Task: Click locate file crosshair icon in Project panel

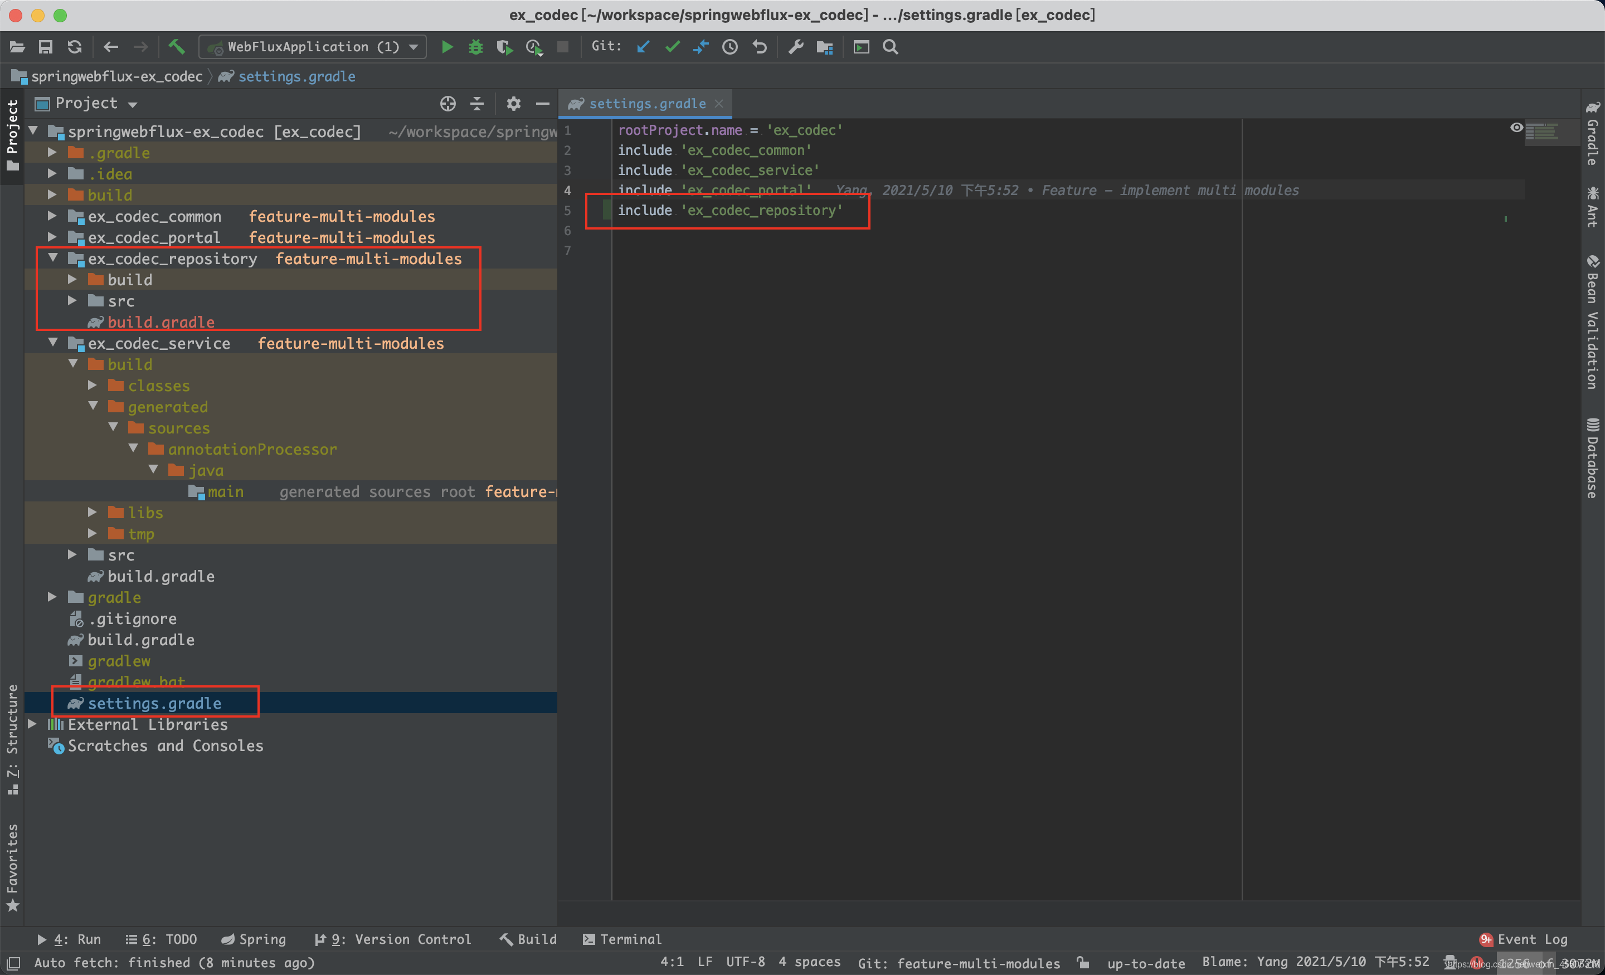Action: point(448,104)
